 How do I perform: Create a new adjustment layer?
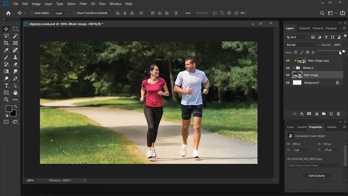[316, 114]
